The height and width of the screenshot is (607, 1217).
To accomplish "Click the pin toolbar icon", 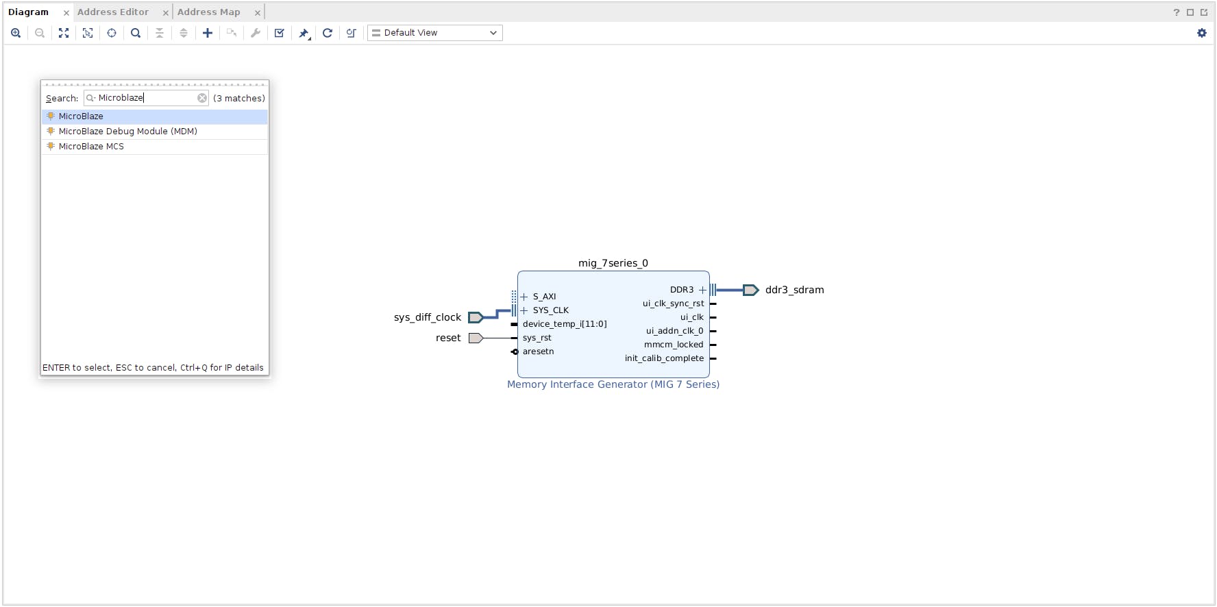I will pyautogui.click(x=304, y=33).
